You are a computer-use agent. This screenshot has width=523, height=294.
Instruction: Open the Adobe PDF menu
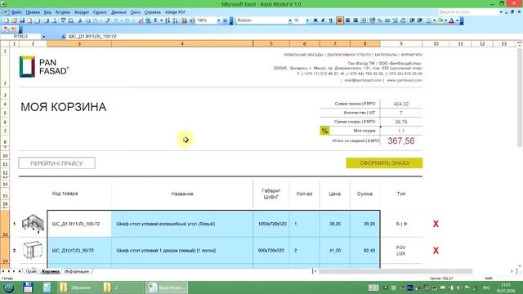coord(175,12)
